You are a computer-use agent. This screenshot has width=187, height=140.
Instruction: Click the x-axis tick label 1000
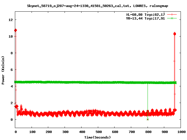pos(181,132)
